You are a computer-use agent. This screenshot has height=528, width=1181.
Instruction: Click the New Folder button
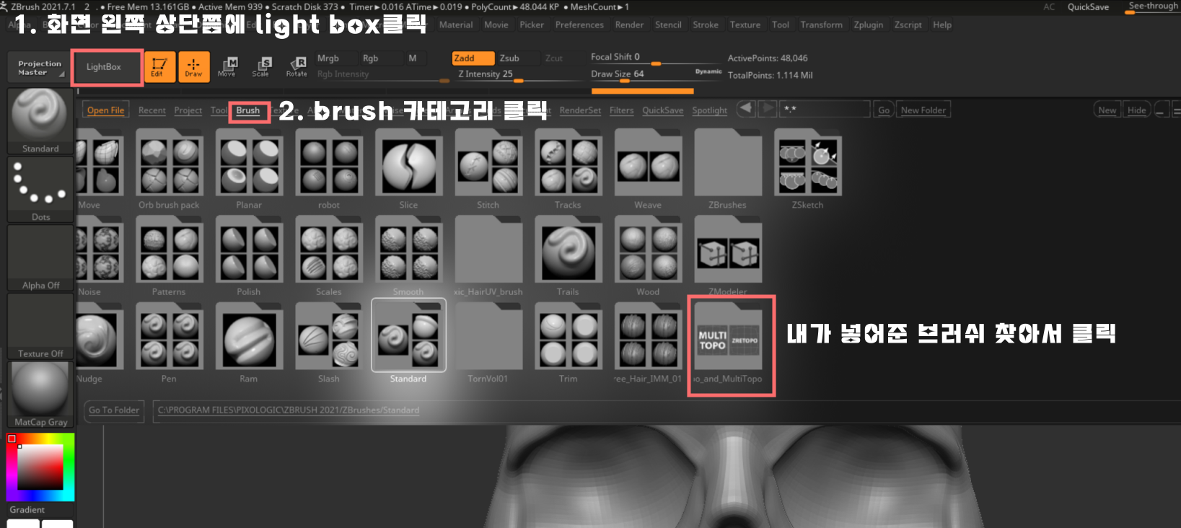click(923, 110)
